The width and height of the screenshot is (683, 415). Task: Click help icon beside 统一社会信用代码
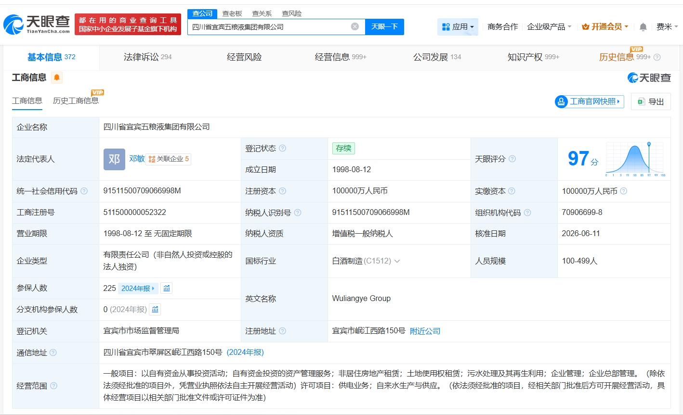[84, 191]
